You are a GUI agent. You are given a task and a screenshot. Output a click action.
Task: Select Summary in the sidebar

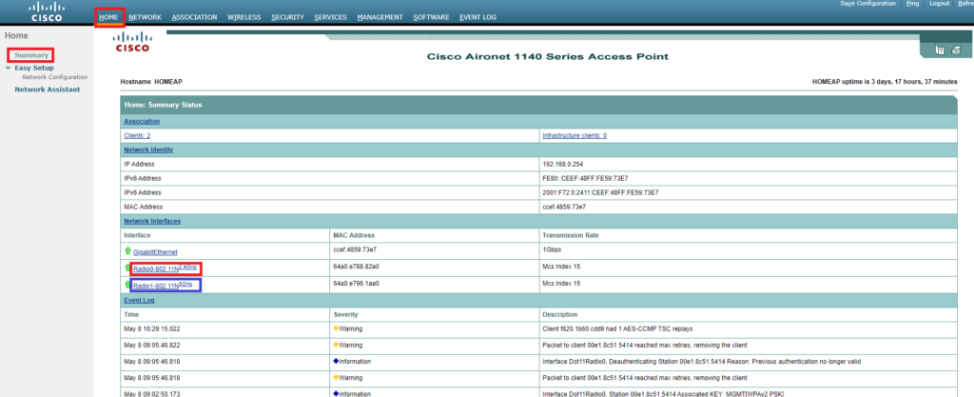coord(31,55)
